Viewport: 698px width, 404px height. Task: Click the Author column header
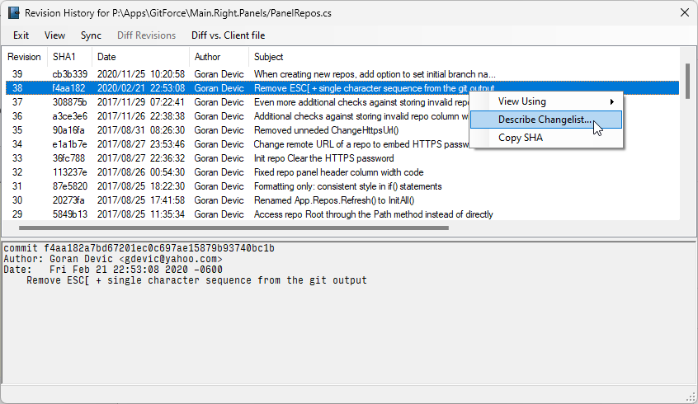pyautogui.click(x=207, y=57)
